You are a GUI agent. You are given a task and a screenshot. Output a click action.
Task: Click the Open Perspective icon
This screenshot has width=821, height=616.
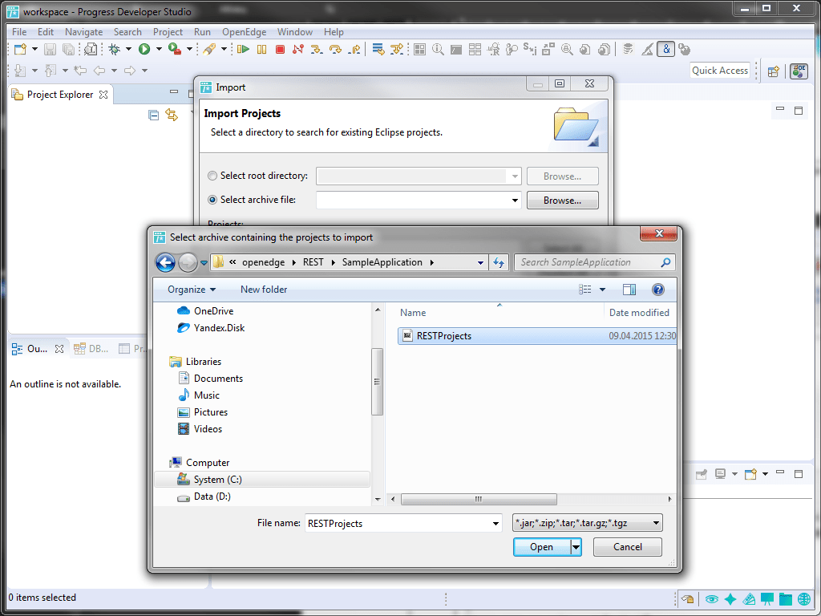click(774, 71)
